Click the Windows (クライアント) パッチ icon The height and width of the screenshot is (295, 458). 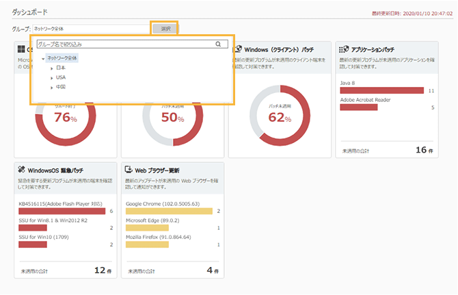click(237, 49)
